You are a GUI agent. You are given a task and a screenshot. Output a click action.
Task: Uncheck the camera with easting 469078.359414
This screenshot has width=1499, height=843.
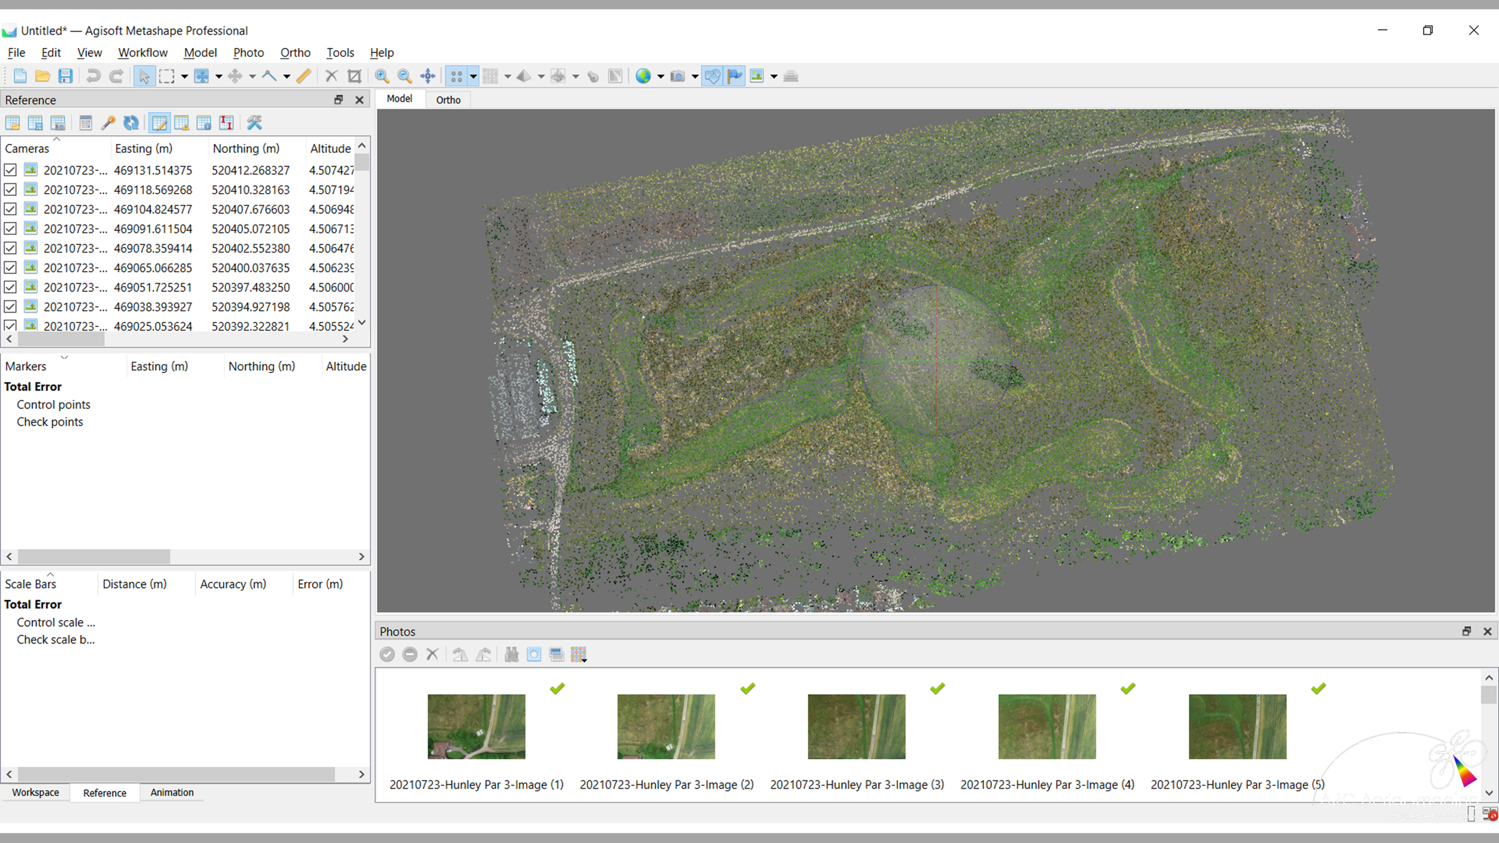[x=10, y=248]
